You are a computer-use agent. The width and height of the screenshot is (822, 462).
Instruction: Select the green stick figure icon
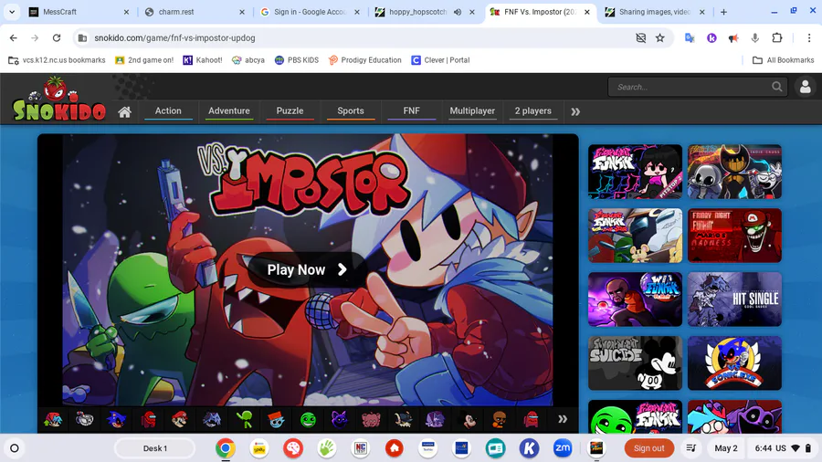244,419
